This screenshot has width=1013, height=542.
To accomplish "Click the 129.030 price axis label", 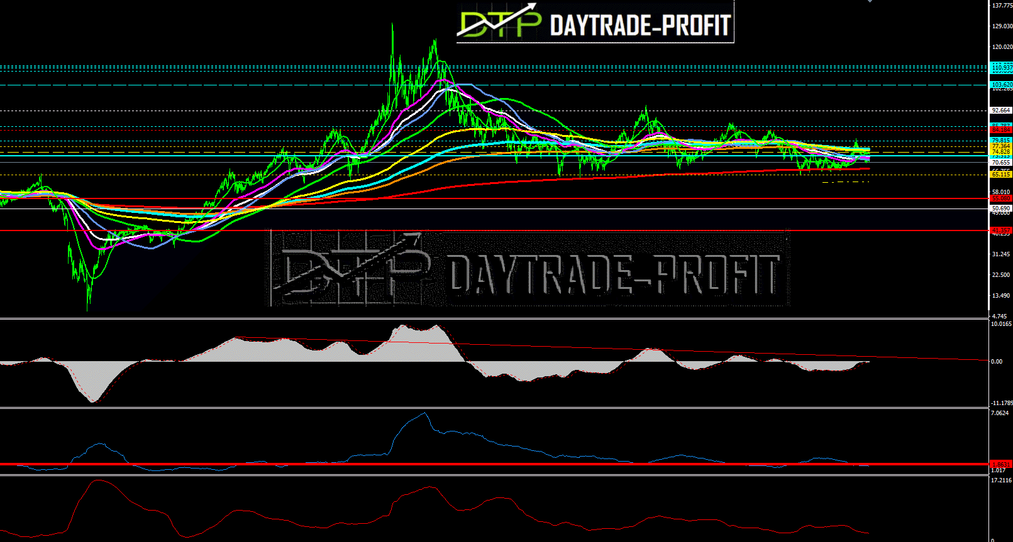I will pyautogui.click(x=1002, y=26).
